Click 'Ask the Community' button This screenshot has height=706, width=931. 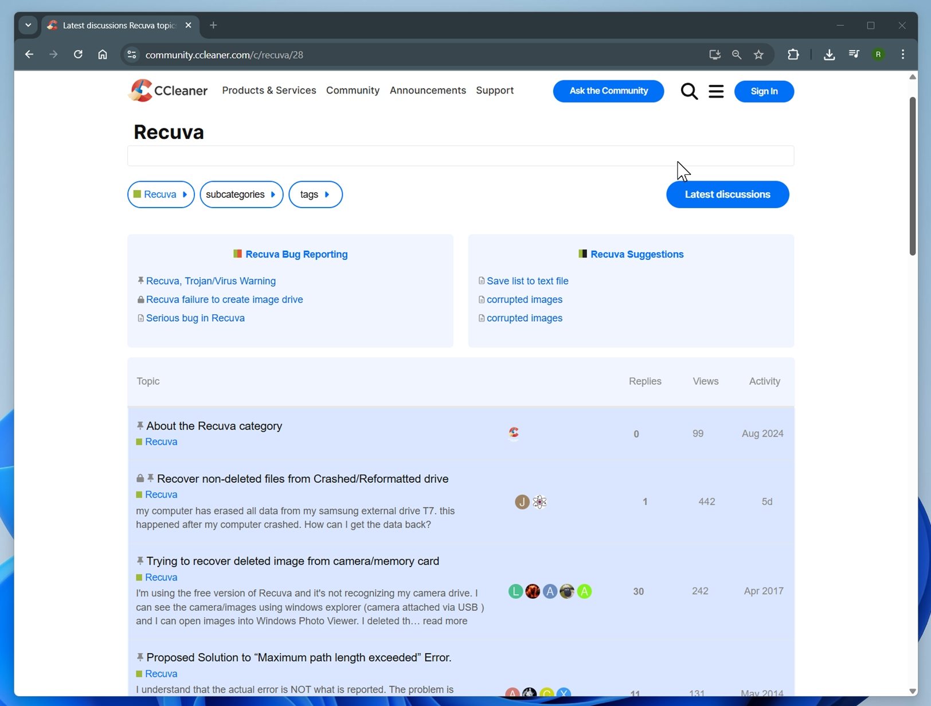point(608,91)
